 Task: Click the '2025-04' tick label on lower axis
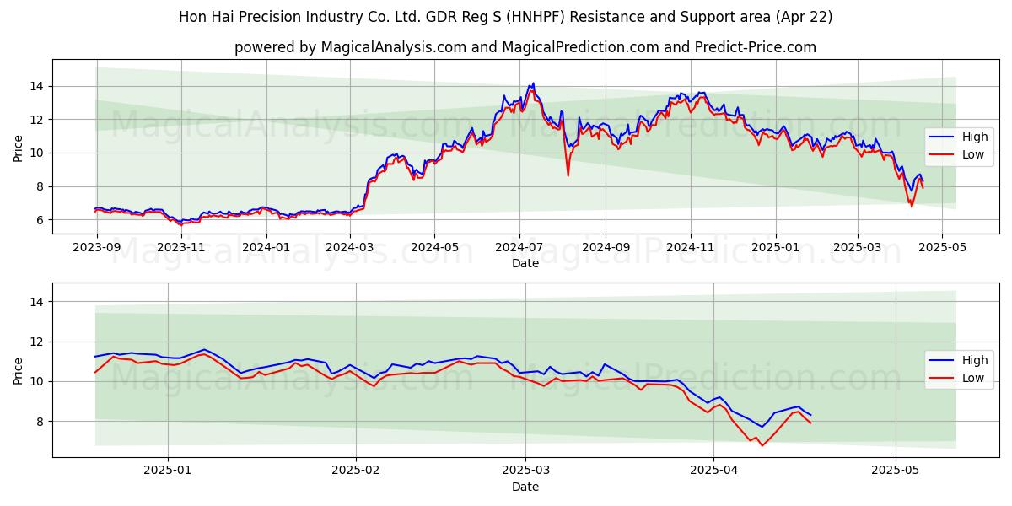713,471
